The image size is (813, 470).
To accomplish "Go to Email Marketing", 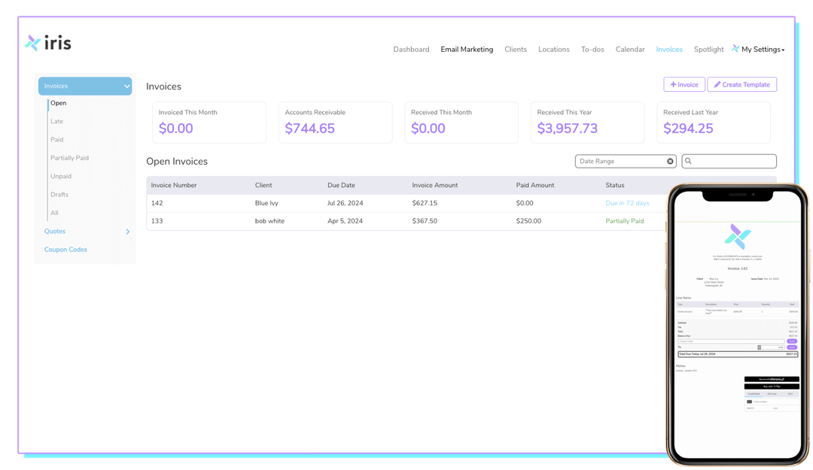I will (467, 50).
